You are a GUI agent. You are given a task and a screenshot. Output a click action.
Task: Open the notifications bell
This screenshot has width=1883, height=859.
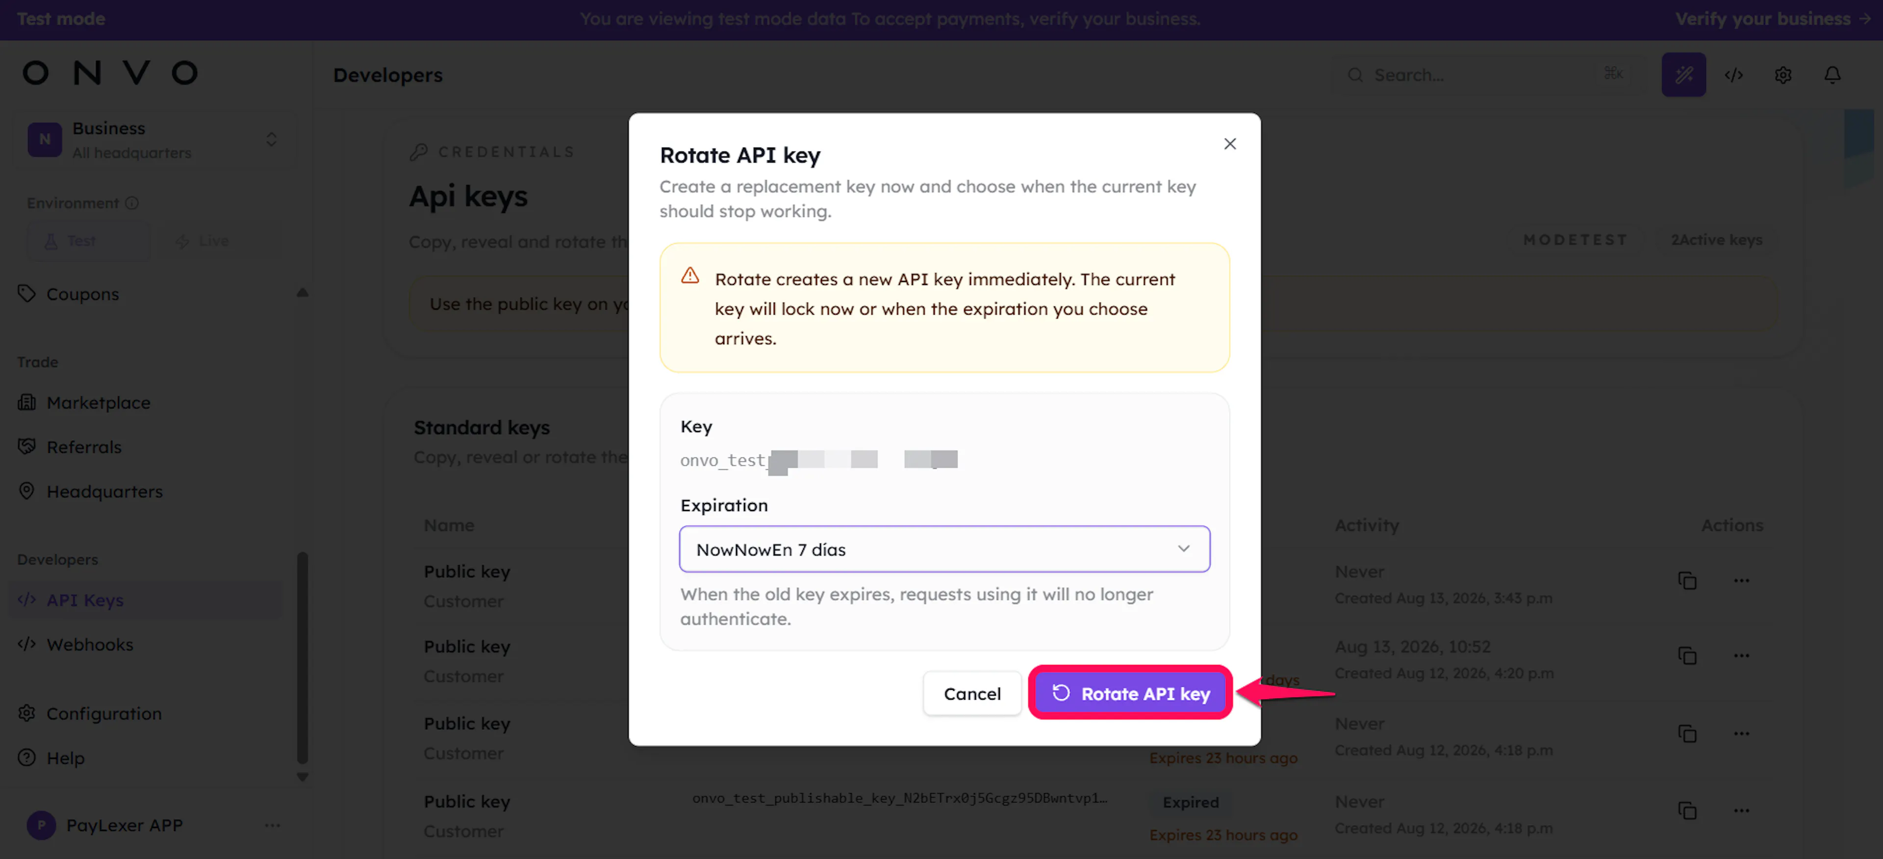click(1832, 75)
